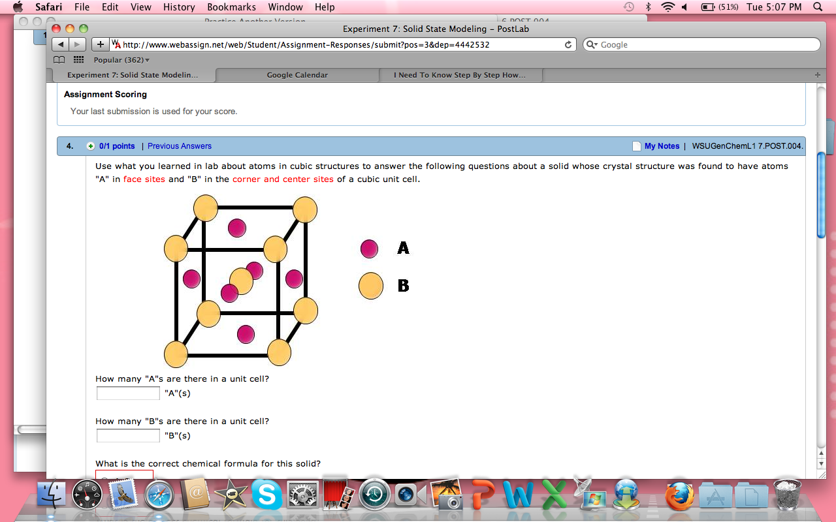
Task: Open My Notes for question 4
Action: point(663,146)
